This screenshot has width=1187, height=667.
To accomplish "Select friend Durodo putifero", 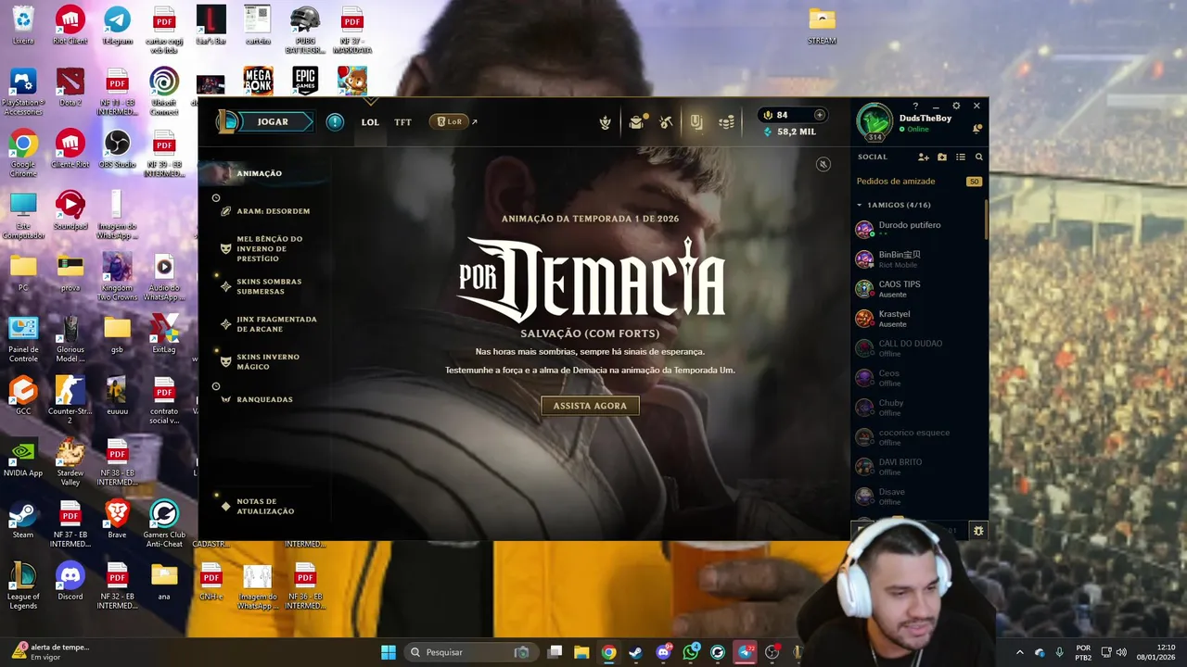I will (x=918, y=229).
